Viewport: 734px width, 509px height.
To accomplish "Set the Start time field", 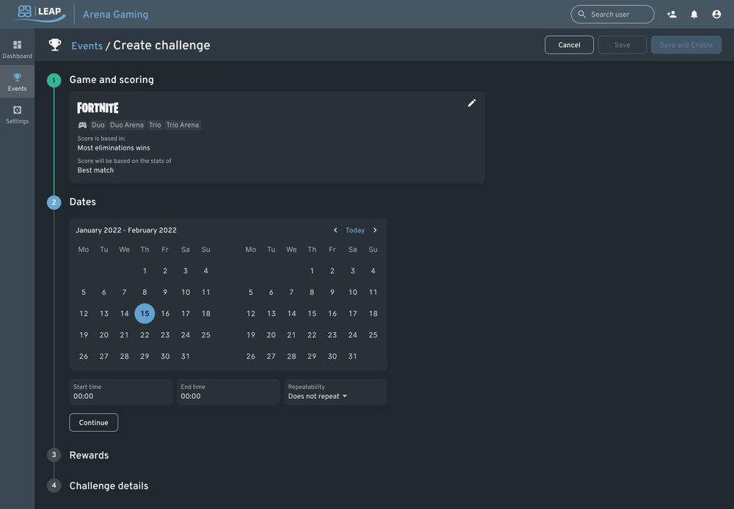I will (121, 392).
